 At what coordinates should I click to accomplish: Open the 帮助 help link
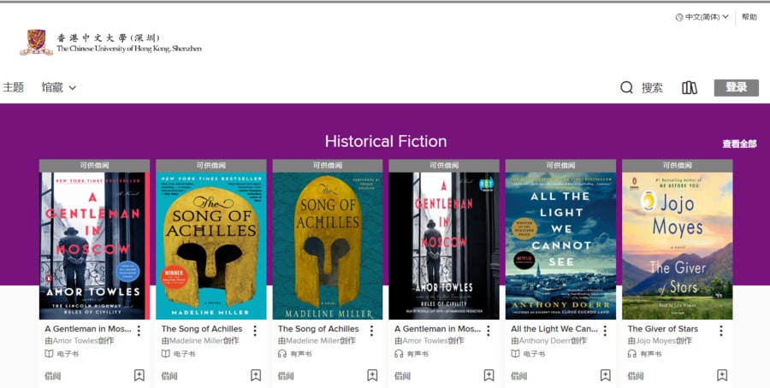(749, 17)
